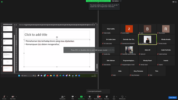Click the Task View icon in shared taskbar
The width and height of the screenshot is (178, 100).
(38, 76)
